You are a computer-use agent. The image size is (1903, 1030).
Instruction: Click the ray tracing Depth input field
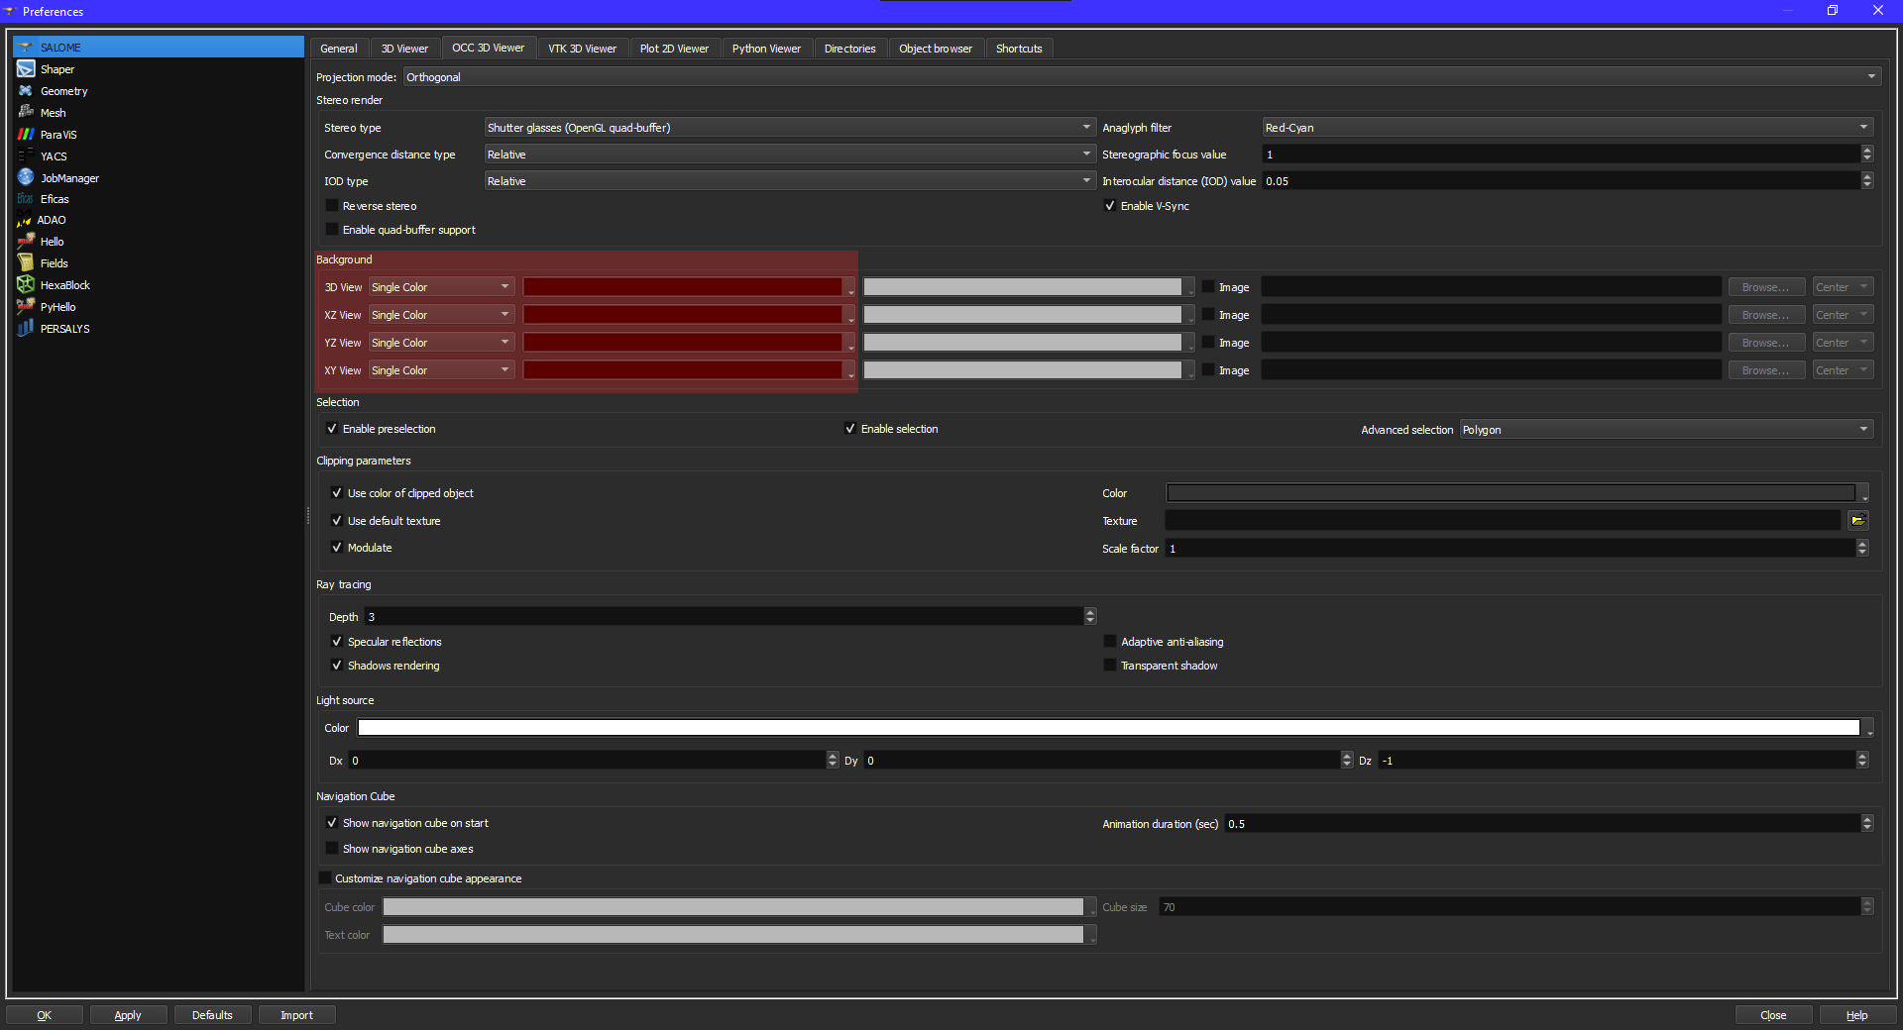[x=724, y=617]
